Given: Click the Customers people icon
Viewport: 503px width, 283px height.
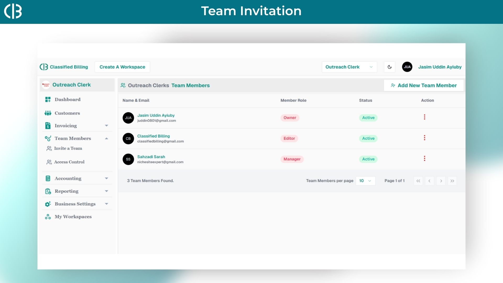Looking at the screenshot, I should point(48,113).
